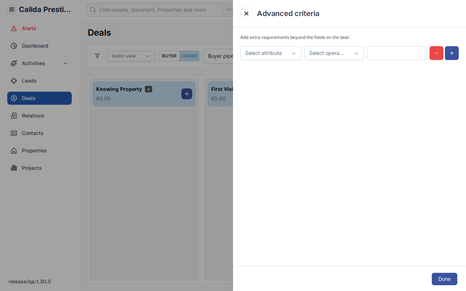Open the Select attribute dropdown
Screen dimensions: 466x291
coord(271,53)
